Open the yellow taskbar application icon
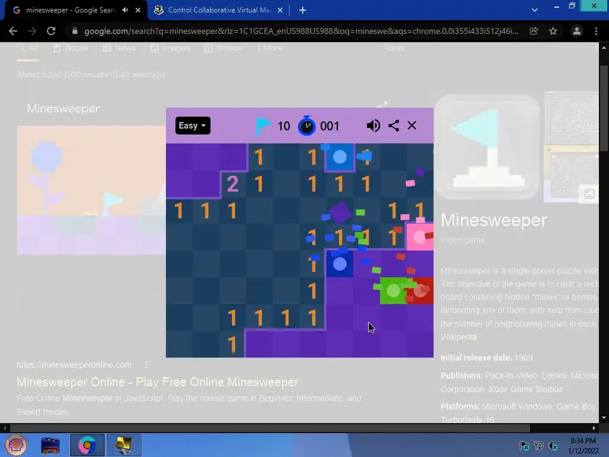 coord(124,445)
